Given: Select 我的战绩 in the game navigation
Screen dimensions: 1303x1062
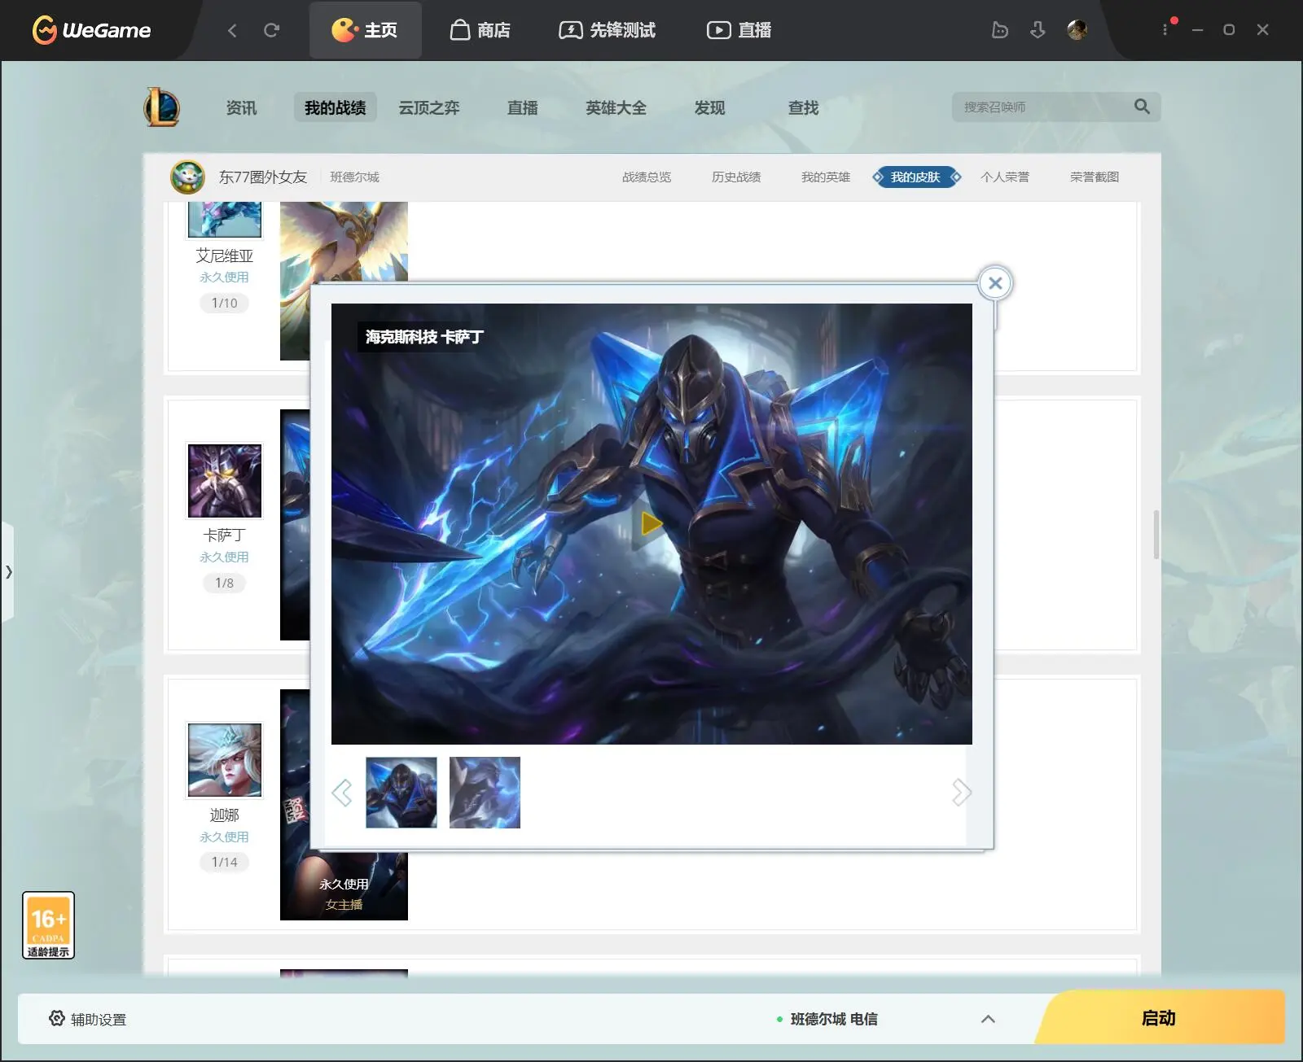Looking at the screenshot, I should click(x=335, y=107).
